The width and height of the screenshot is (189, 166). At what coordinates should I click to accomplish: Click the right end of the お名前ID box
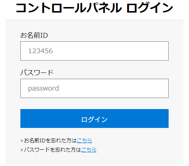(x=165, y=51)
